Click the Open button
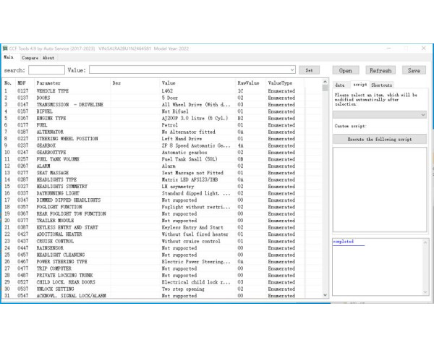The width and height of the screenshot is (434, 348). [345, 70]
